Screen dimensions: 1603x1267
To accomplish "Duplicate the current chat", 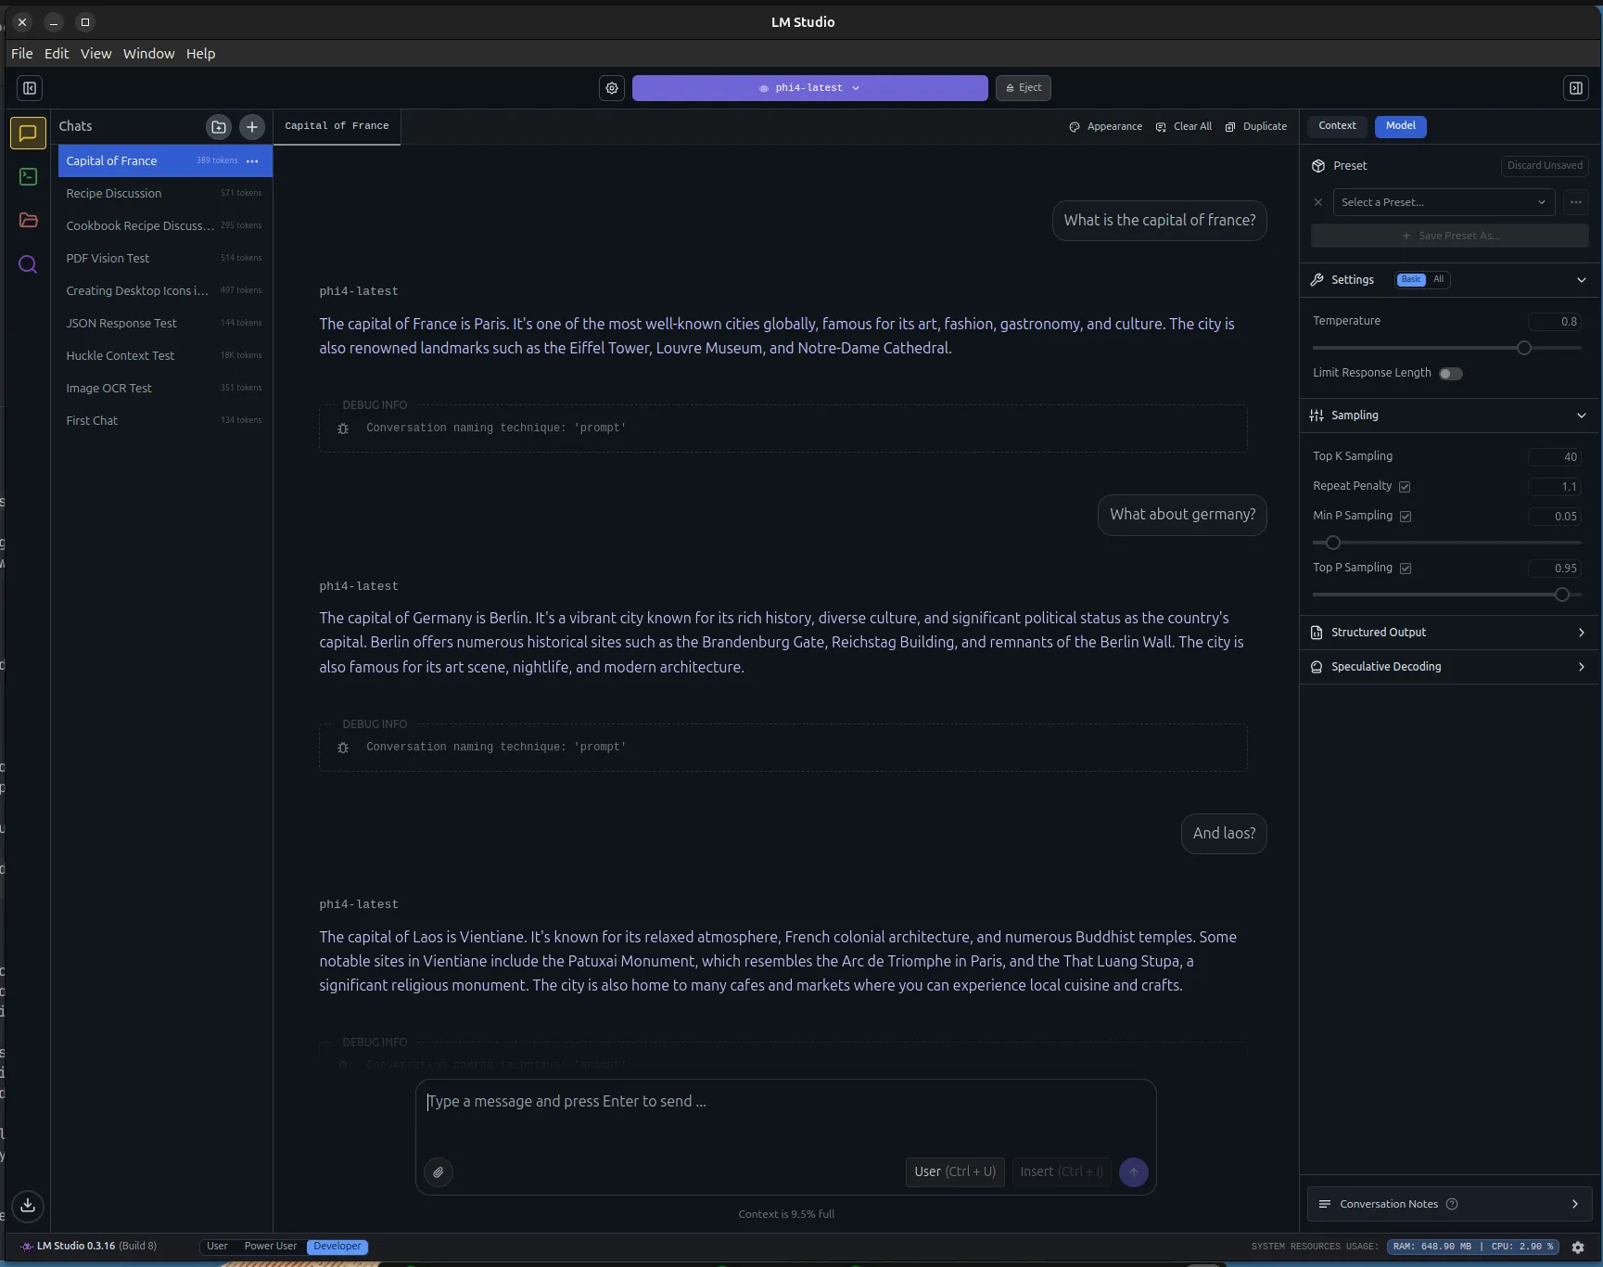I will [1255, 127].
